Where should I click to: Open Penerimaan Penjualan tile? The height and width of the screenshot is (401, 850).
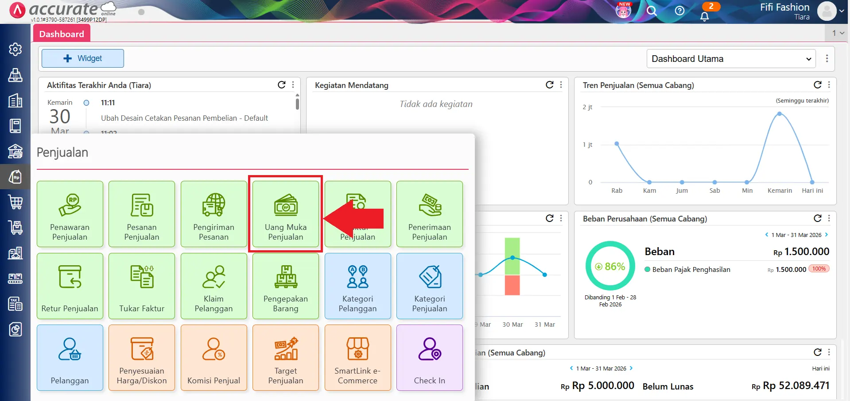[429, 214]
